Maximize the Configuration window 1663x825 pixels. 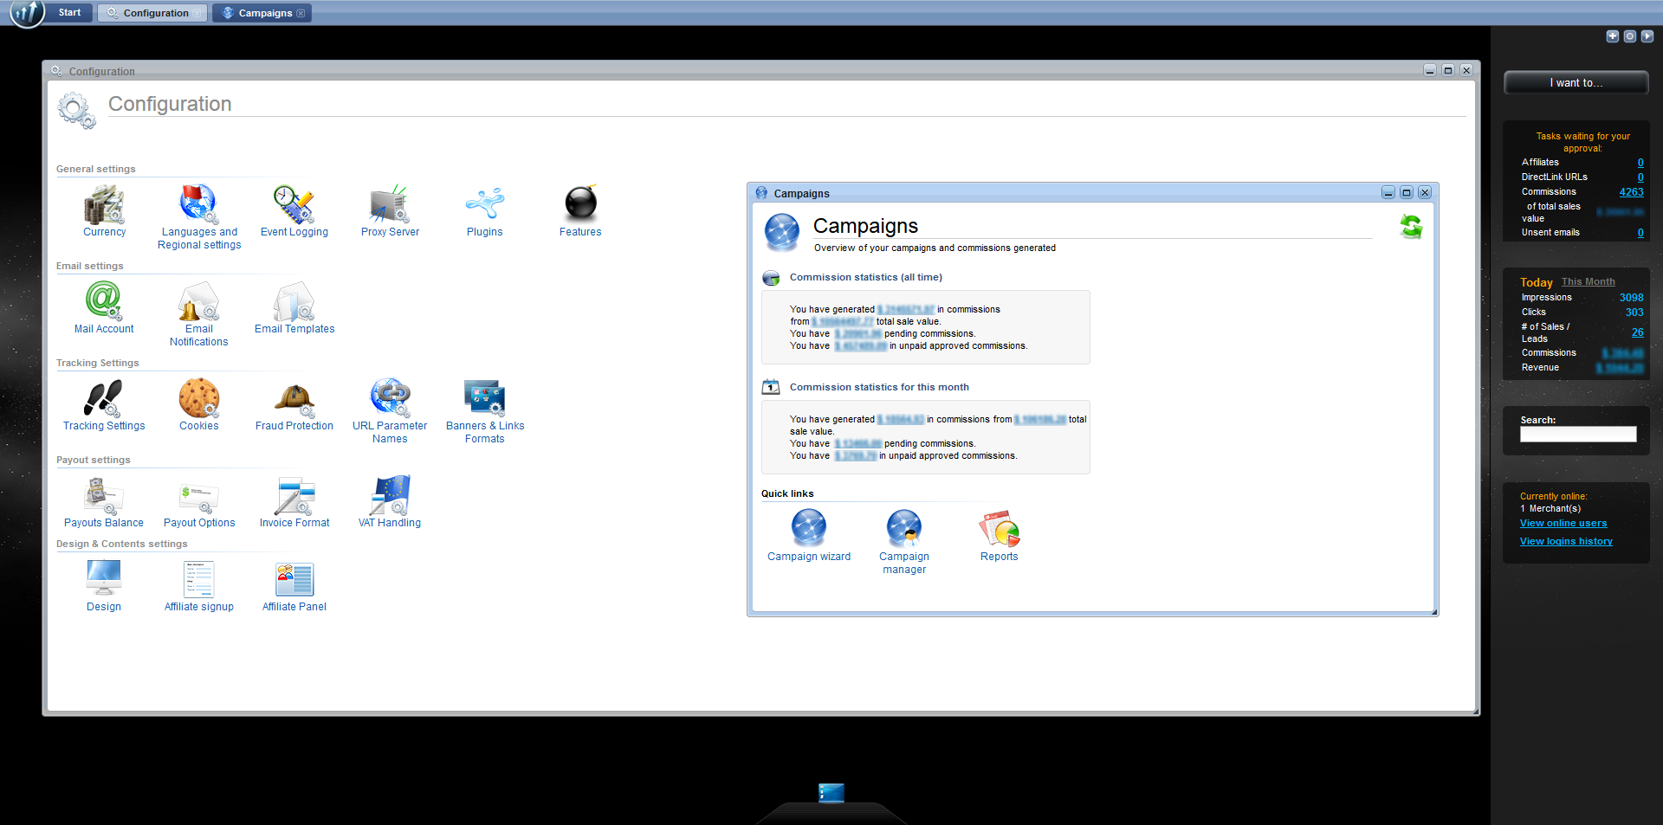(1447, 70)
